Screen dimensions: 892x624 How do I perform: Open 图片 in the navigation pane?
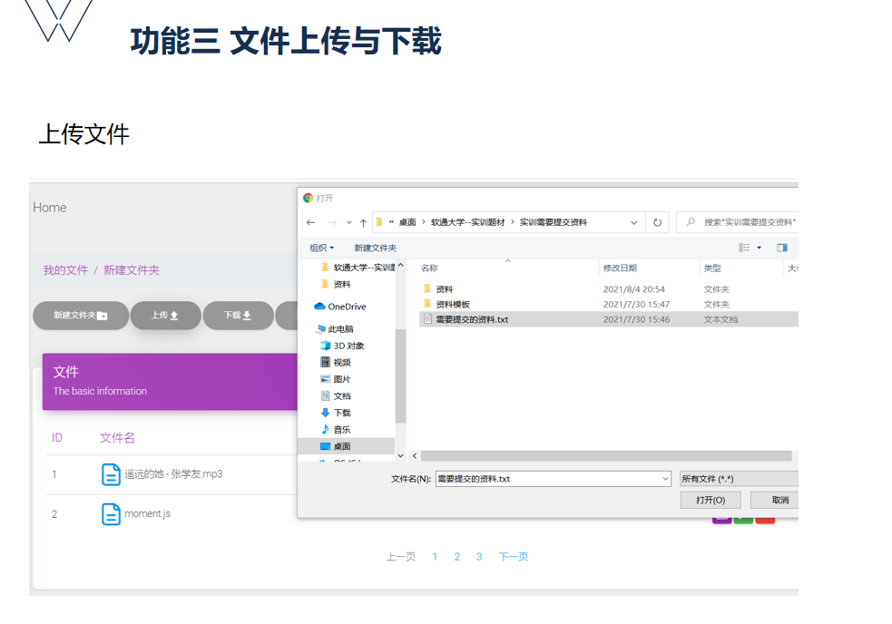336,379
